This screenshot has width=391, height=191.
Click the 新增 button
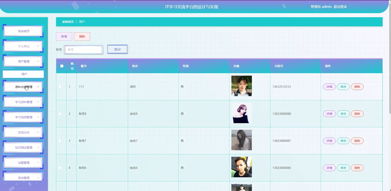(x=64, y=37)
